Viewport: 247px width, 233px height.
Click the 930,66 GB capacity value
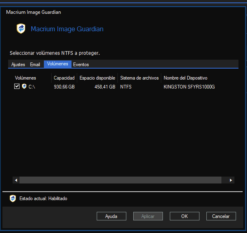(x=64, y=87)
